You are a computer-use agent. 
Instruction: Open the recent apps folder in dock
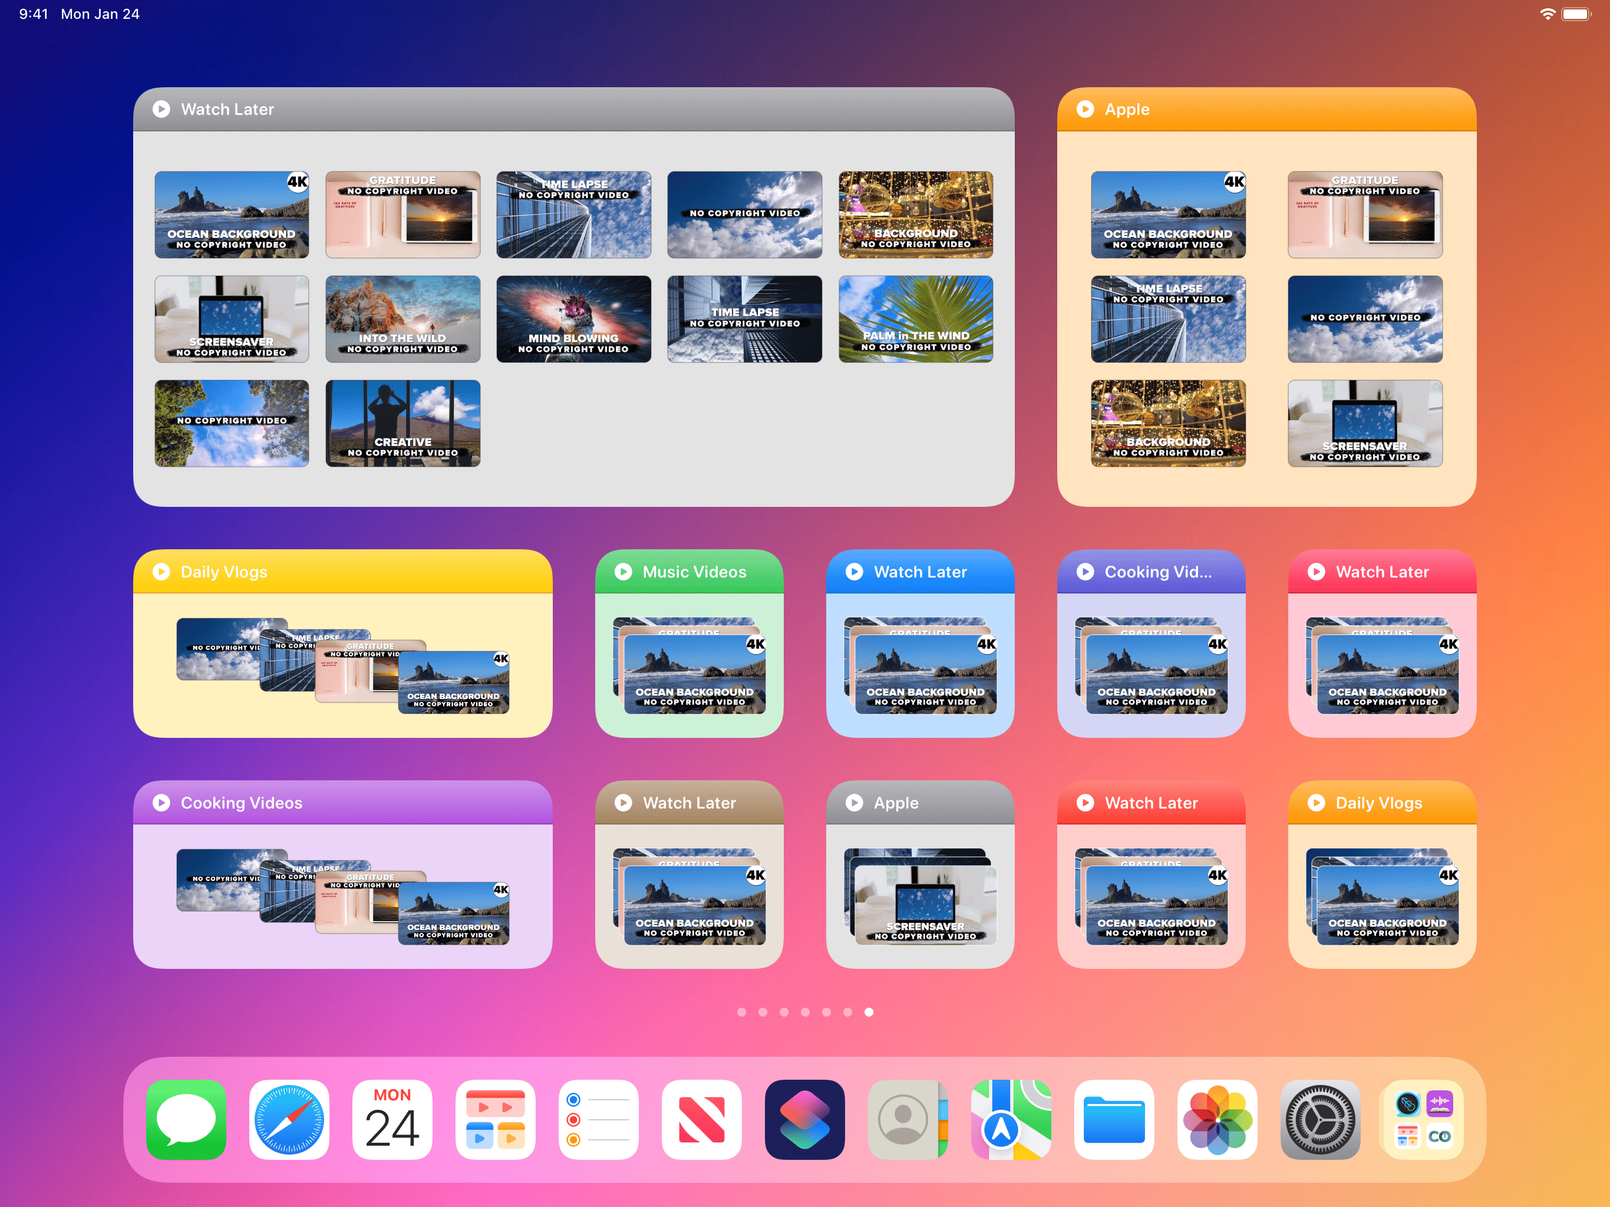(1423, 1119)
